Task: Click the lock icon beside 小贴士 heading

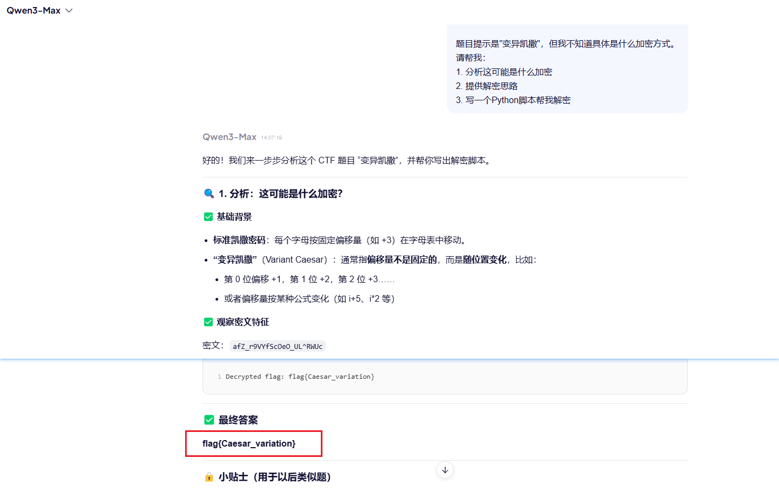Action: pyautogui.click(x=209, y=477)
